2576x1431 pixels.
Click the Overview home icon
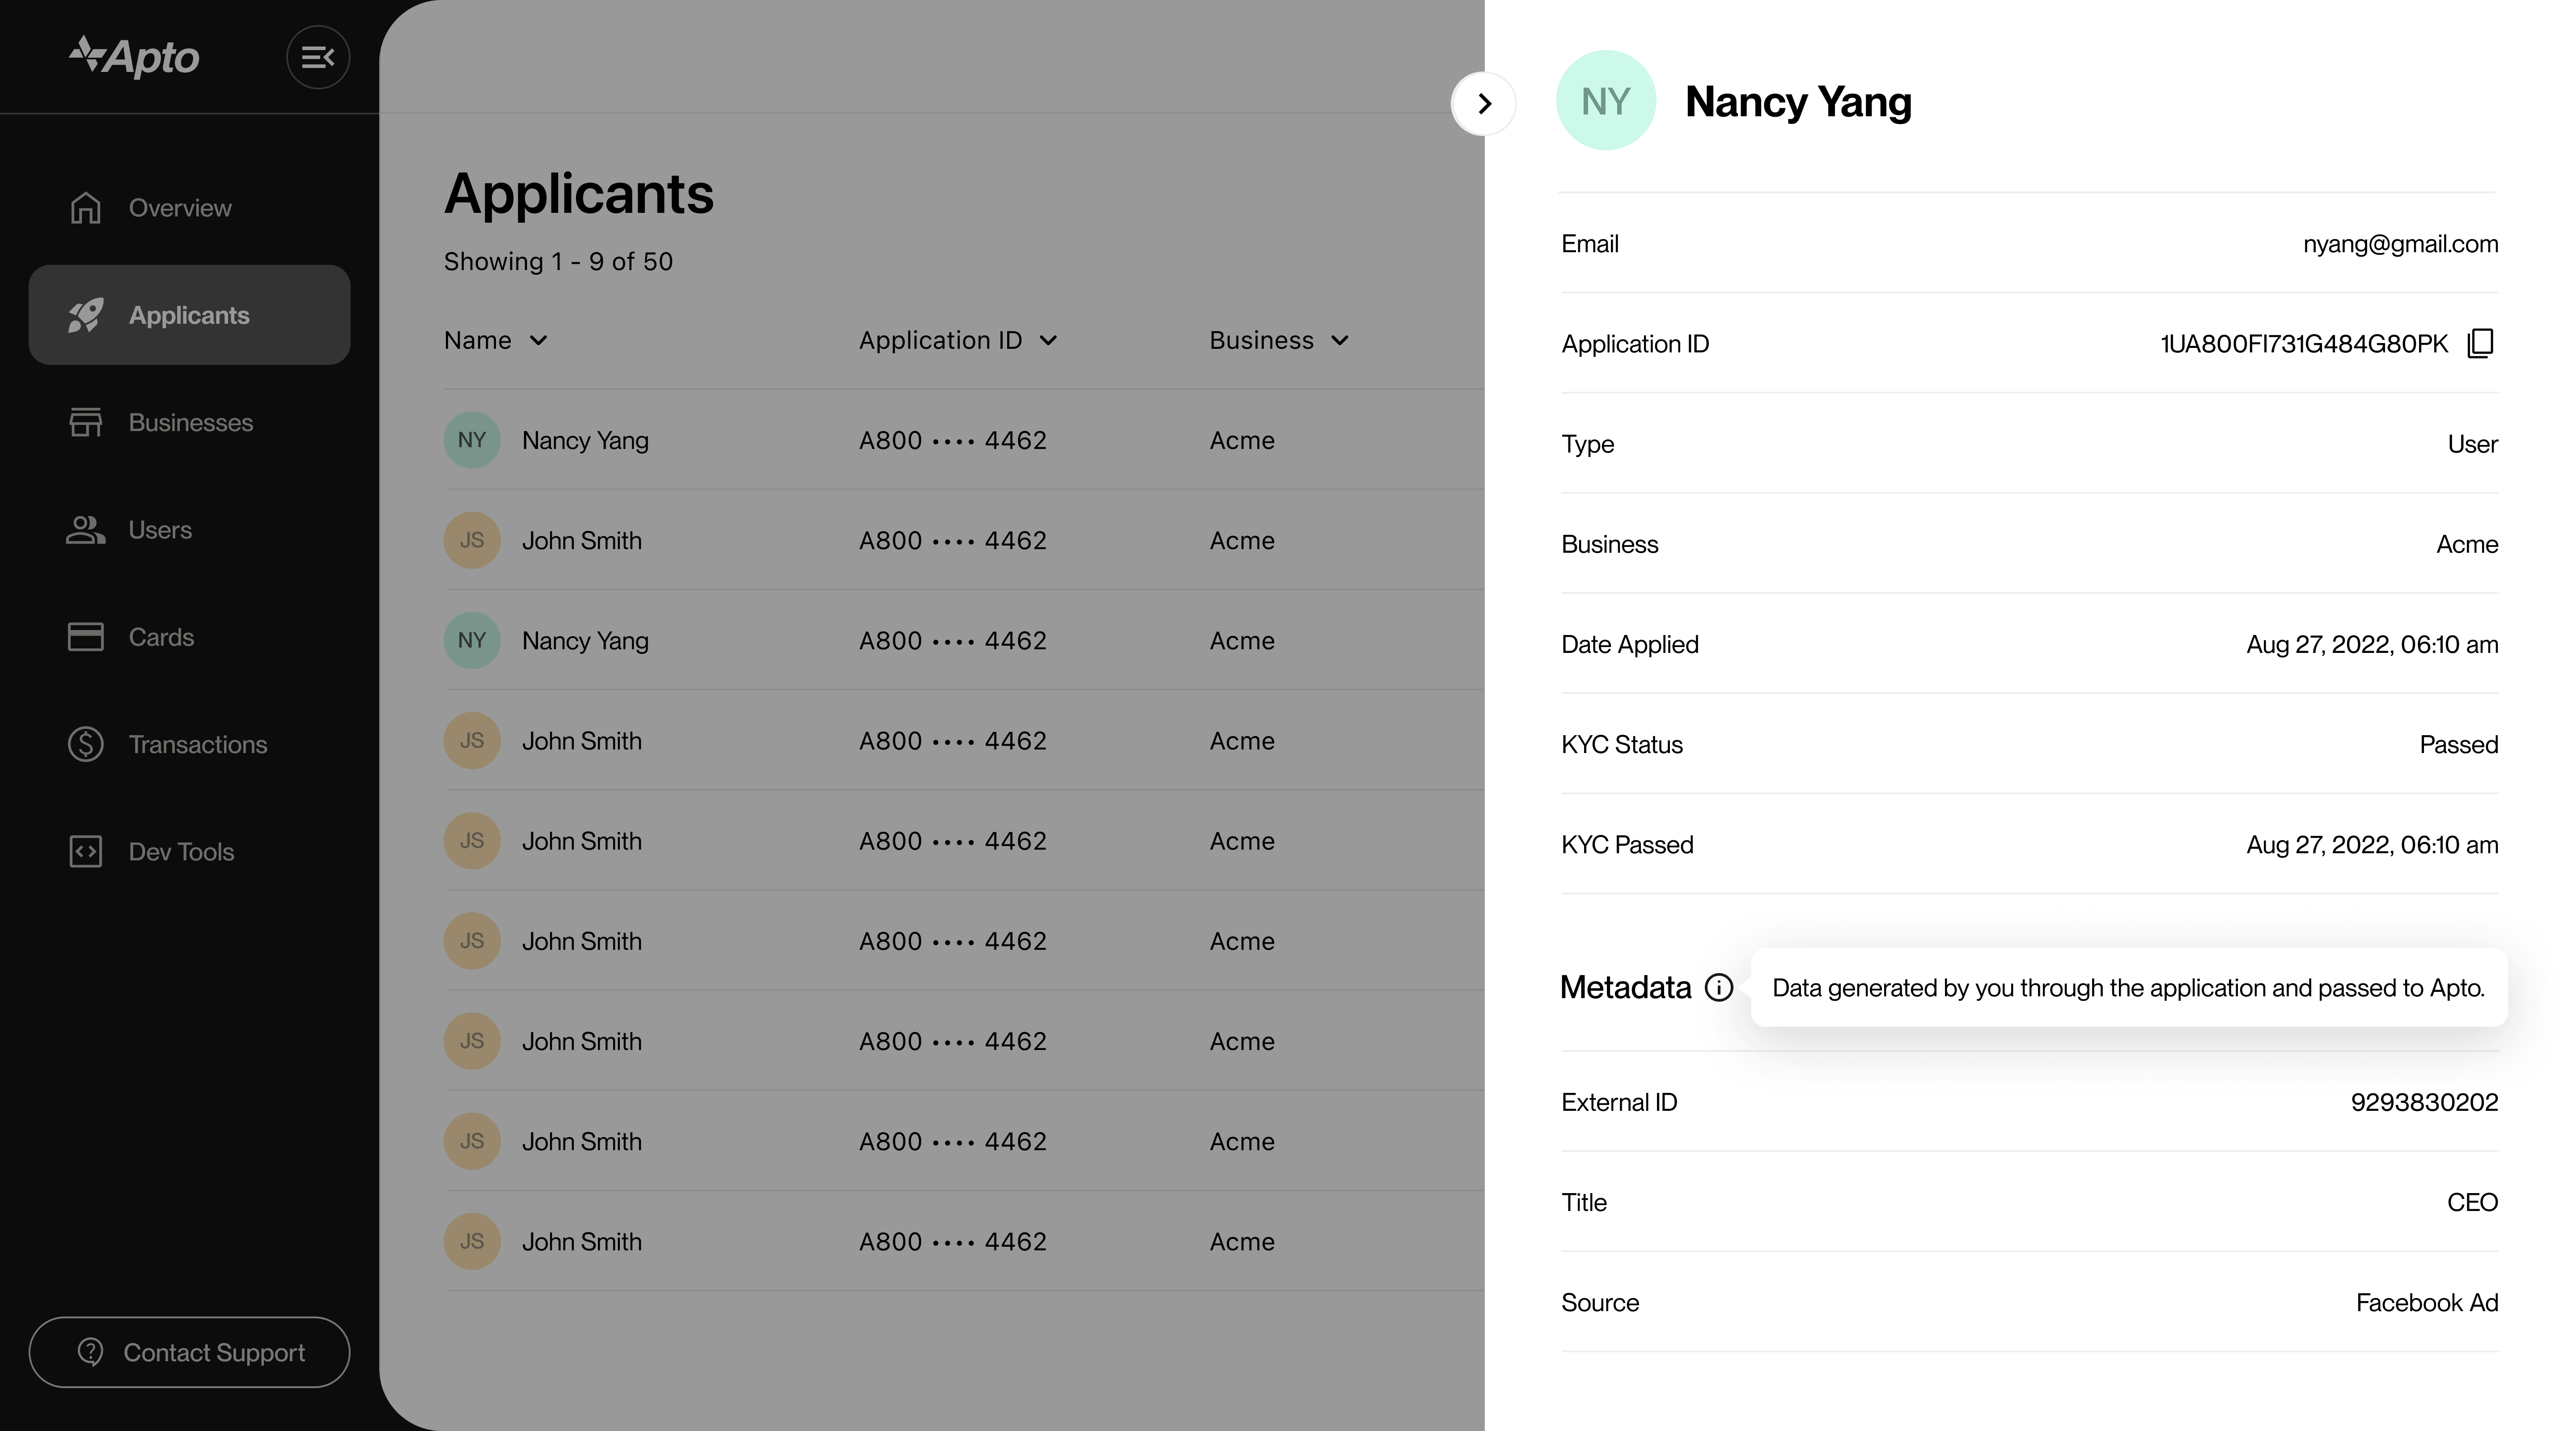(x=86, y=208)
